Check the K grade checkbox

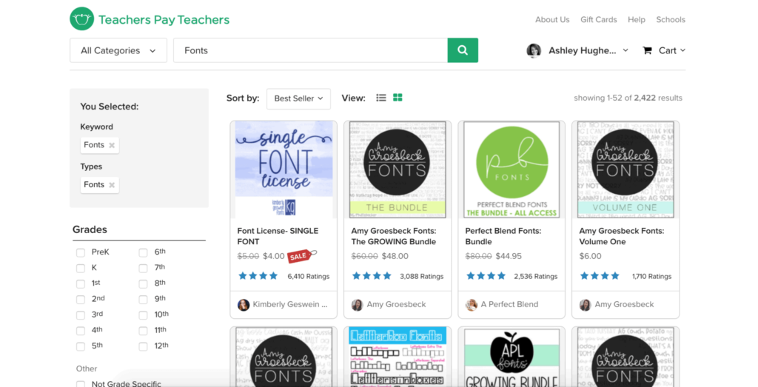[80, 268]
